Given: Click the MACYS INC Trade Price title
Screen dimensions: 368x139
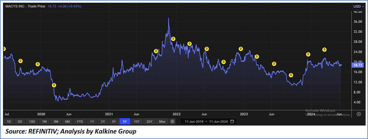Looking at the screenshot, I should coord(26,6).
